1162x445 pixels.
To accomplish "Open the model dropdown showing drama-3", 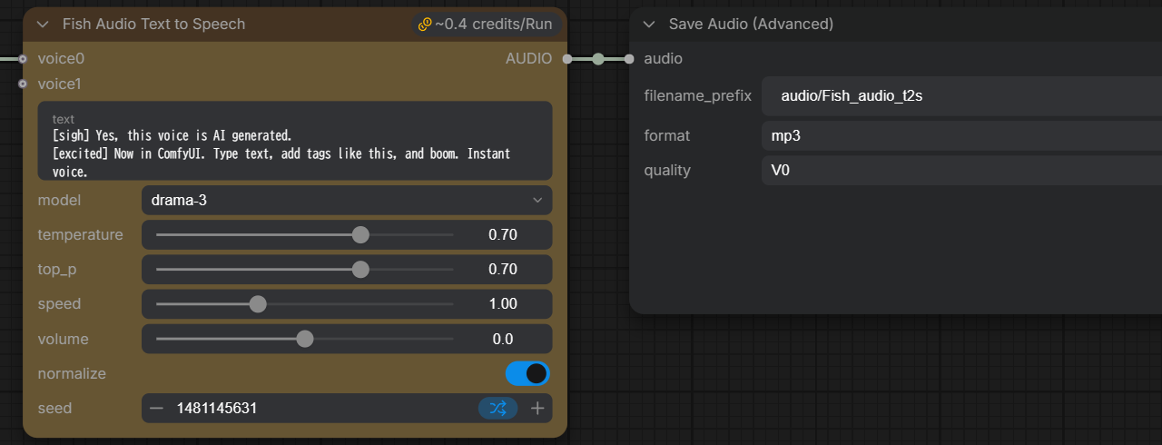I will (347, 200).
